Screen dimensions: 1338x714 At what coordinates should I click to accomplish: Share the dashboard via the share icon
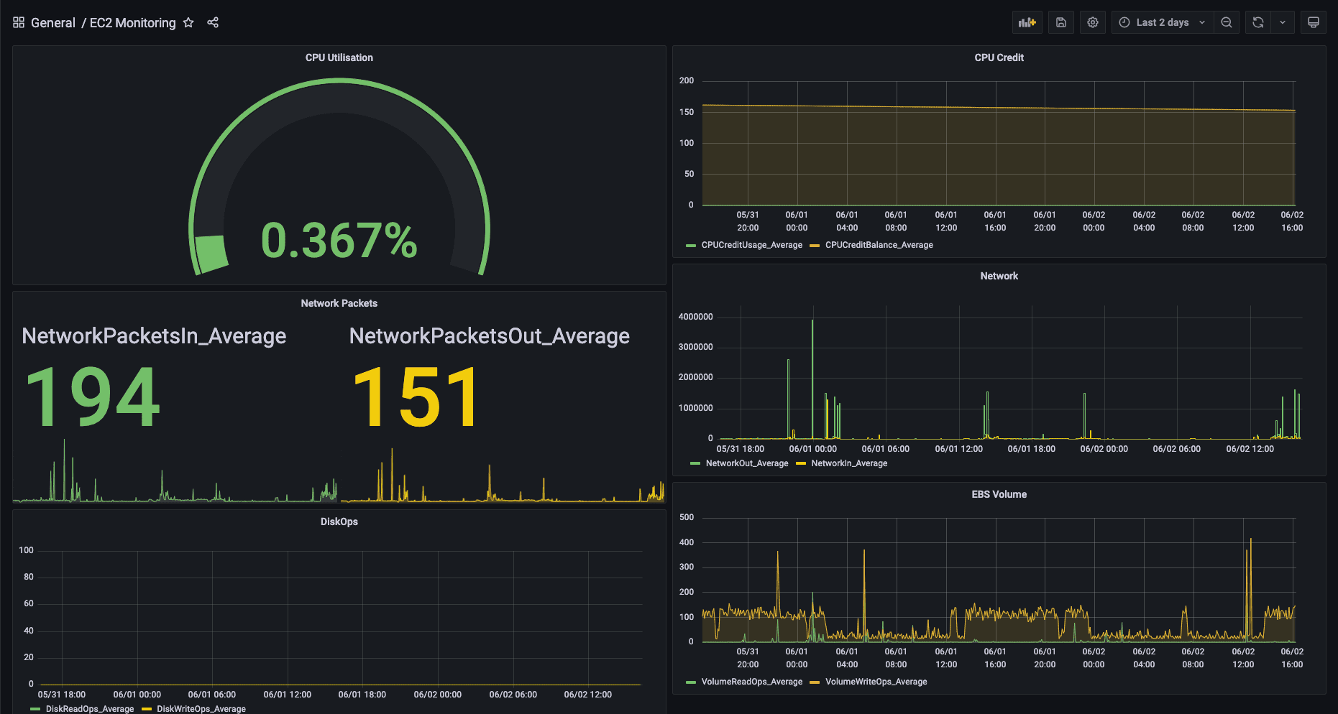tap(213, 22)
